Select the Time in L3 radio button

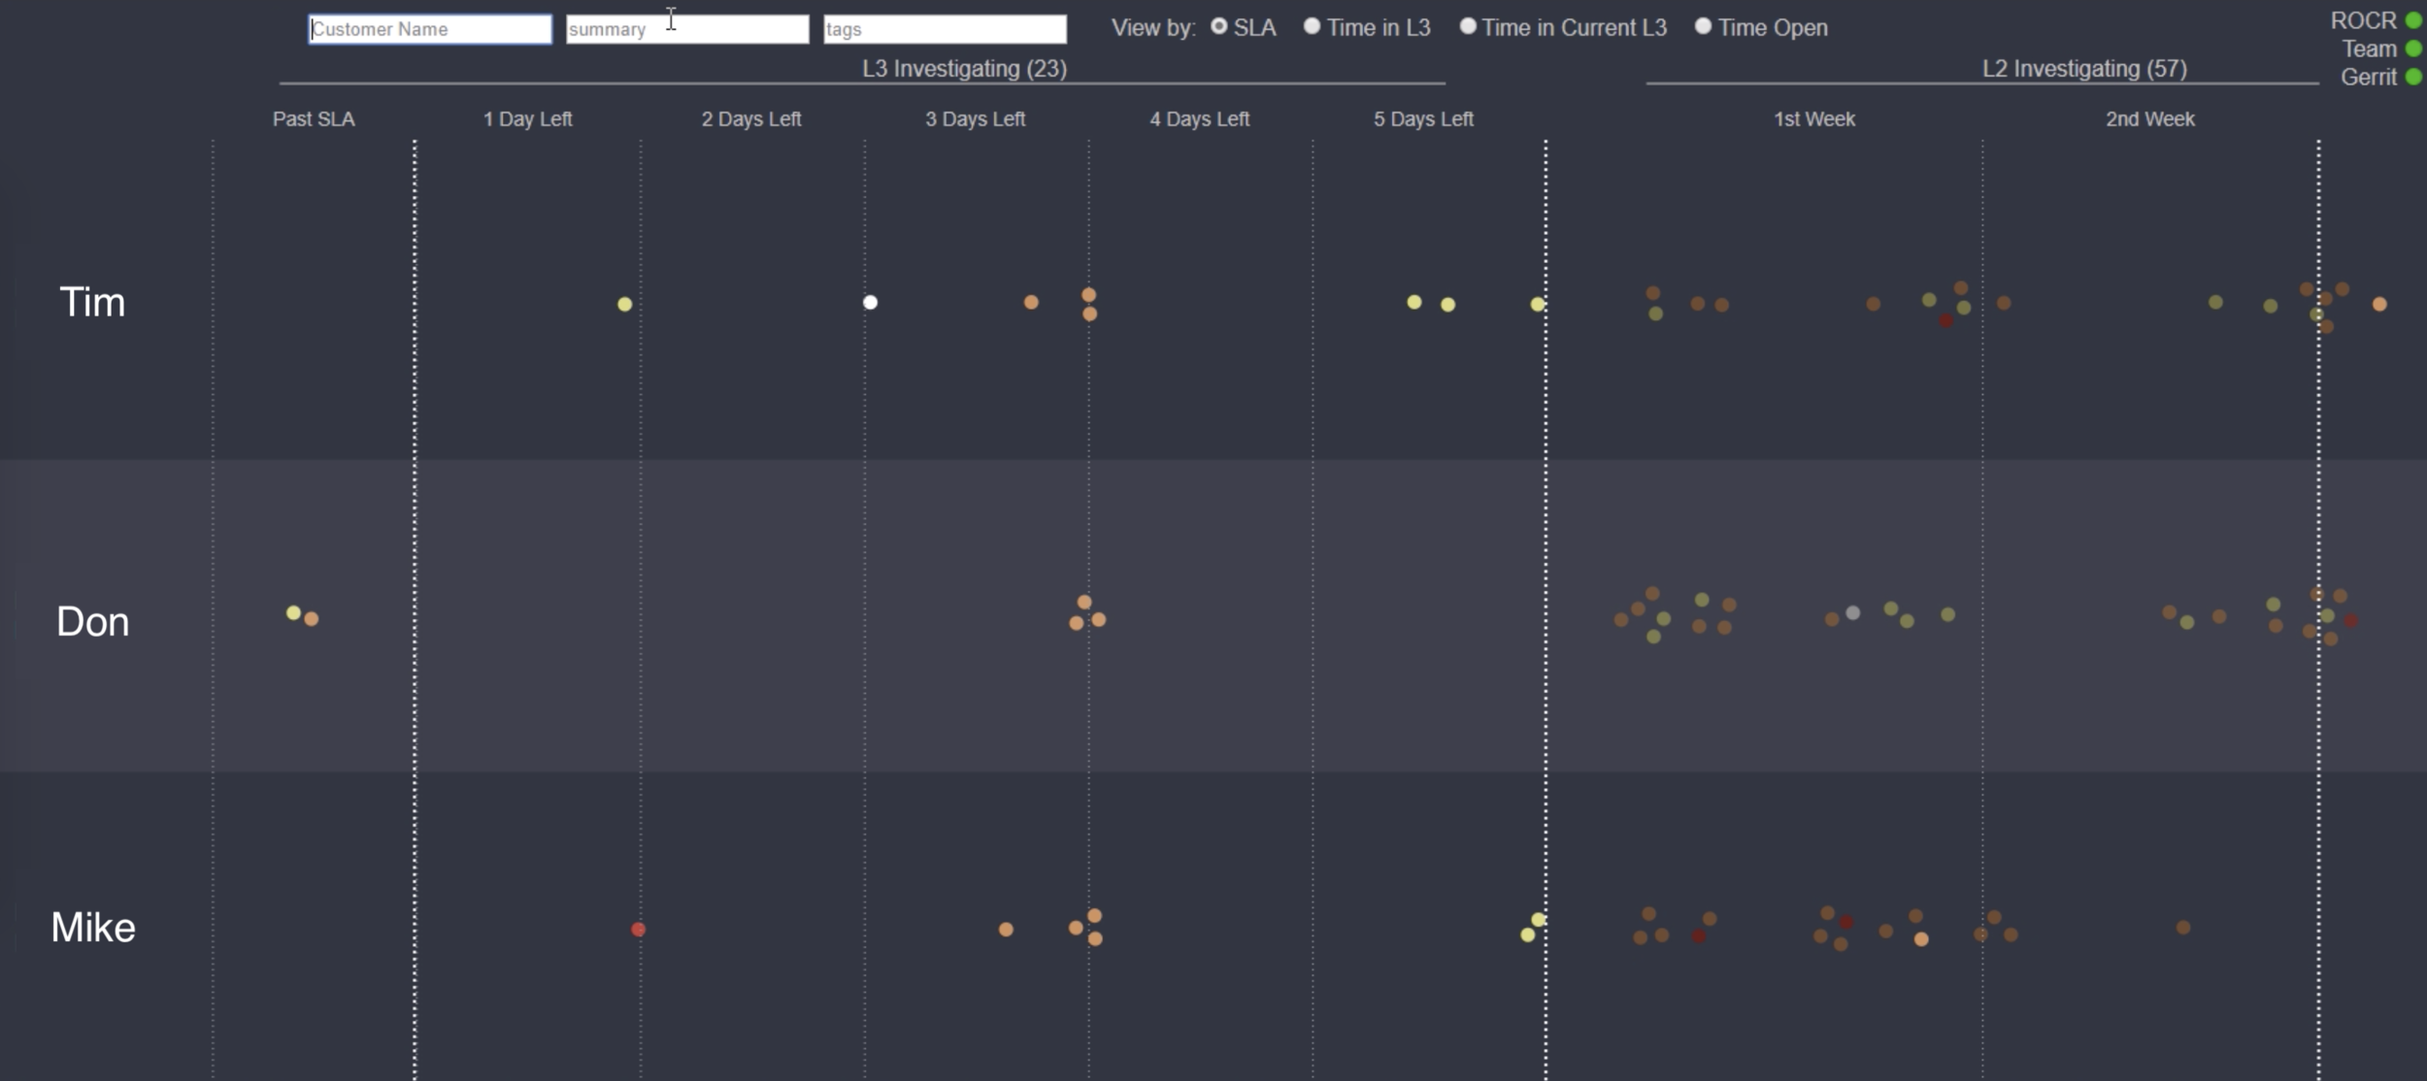pos(1312,27)
